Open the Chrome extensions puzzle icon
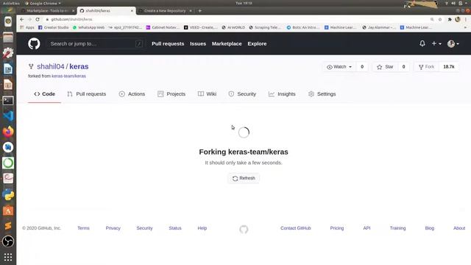Image resolution: width=471 pixels, height=265 pixels. [x=450, y=19]
